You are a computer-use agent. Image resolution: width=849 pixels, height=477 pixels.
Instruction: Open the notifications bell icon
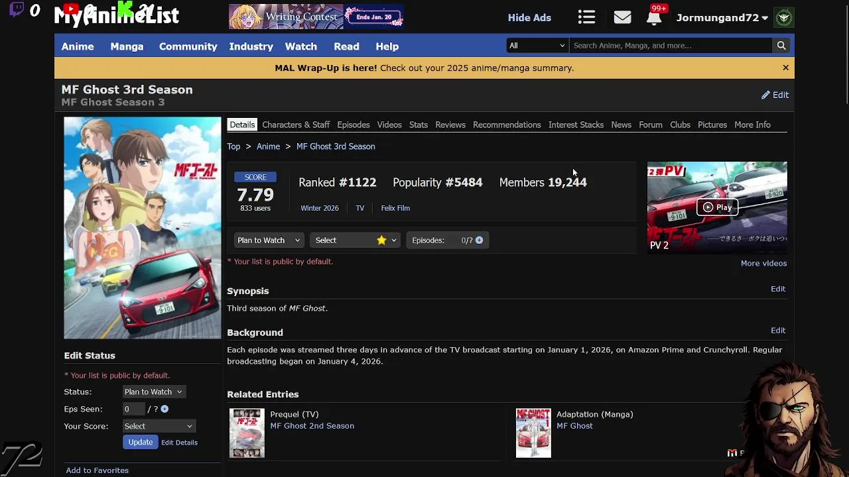tap(654, 18)
